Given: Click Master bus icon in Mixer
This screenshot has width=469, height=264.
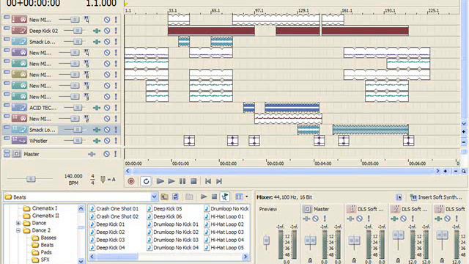Looking at the screenshot, I should coord(307,209).
